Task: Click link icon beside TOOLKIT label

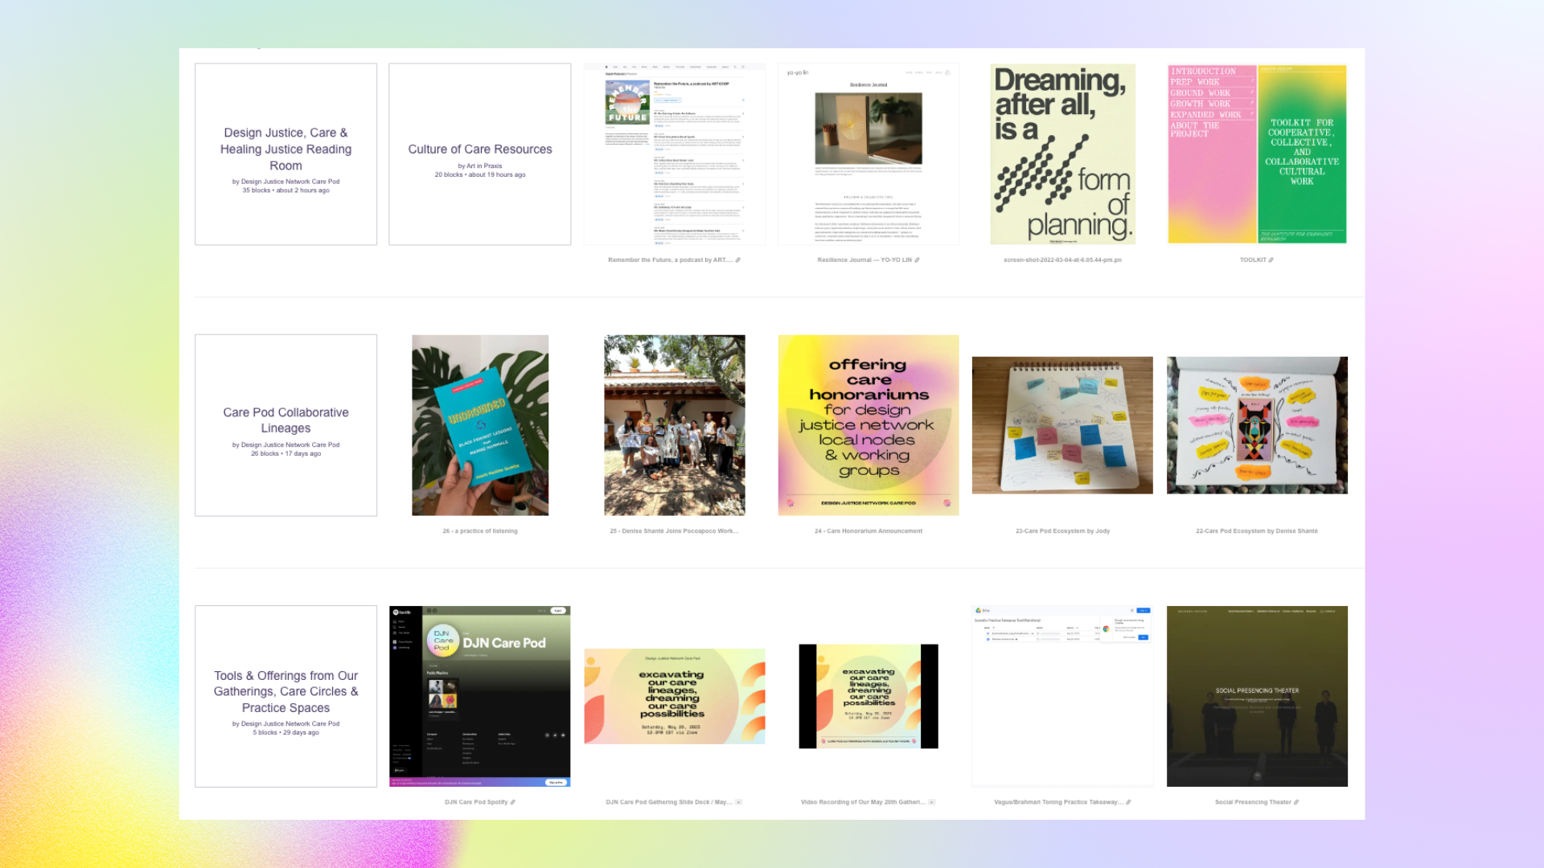Action: click(x=1271, y=260)
